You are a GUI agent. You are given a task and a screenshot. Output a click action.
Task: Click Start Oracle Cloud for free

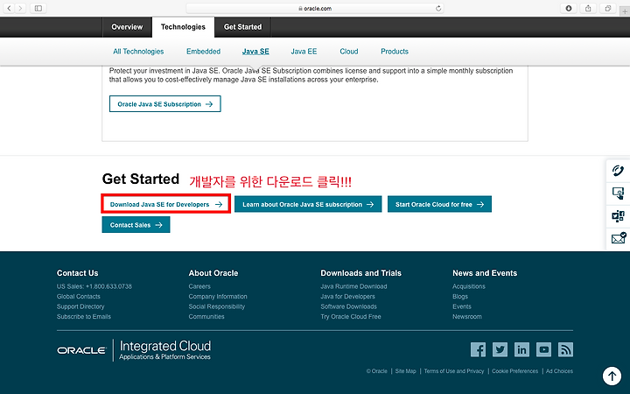pos(439,204)
